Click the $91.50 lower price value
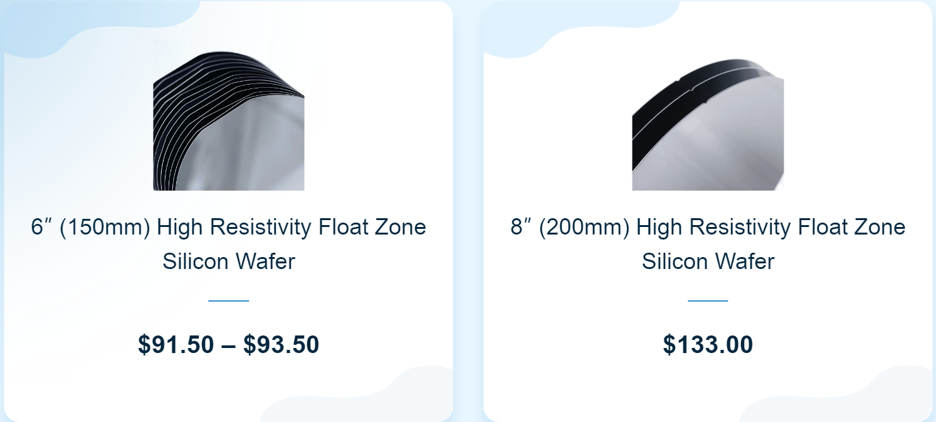This screenshot has height=422, width=936. tap(176, 345)
